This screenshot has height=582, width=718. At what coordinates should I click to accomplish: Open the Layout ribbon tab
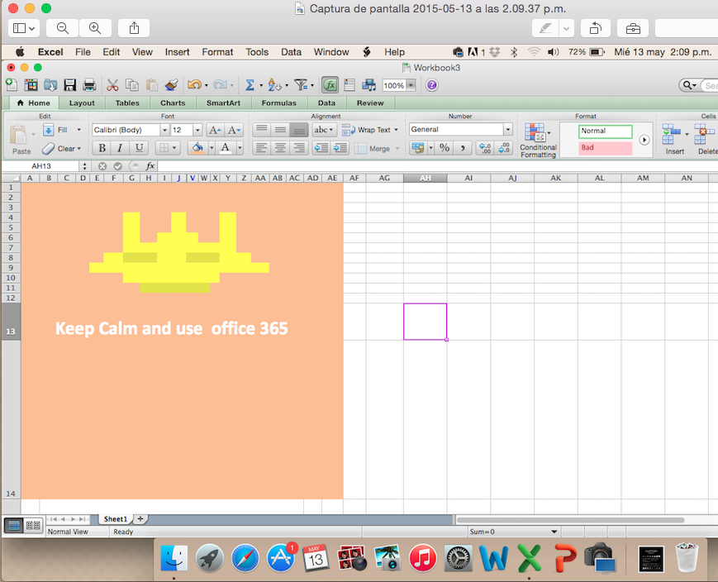[82, 103]
